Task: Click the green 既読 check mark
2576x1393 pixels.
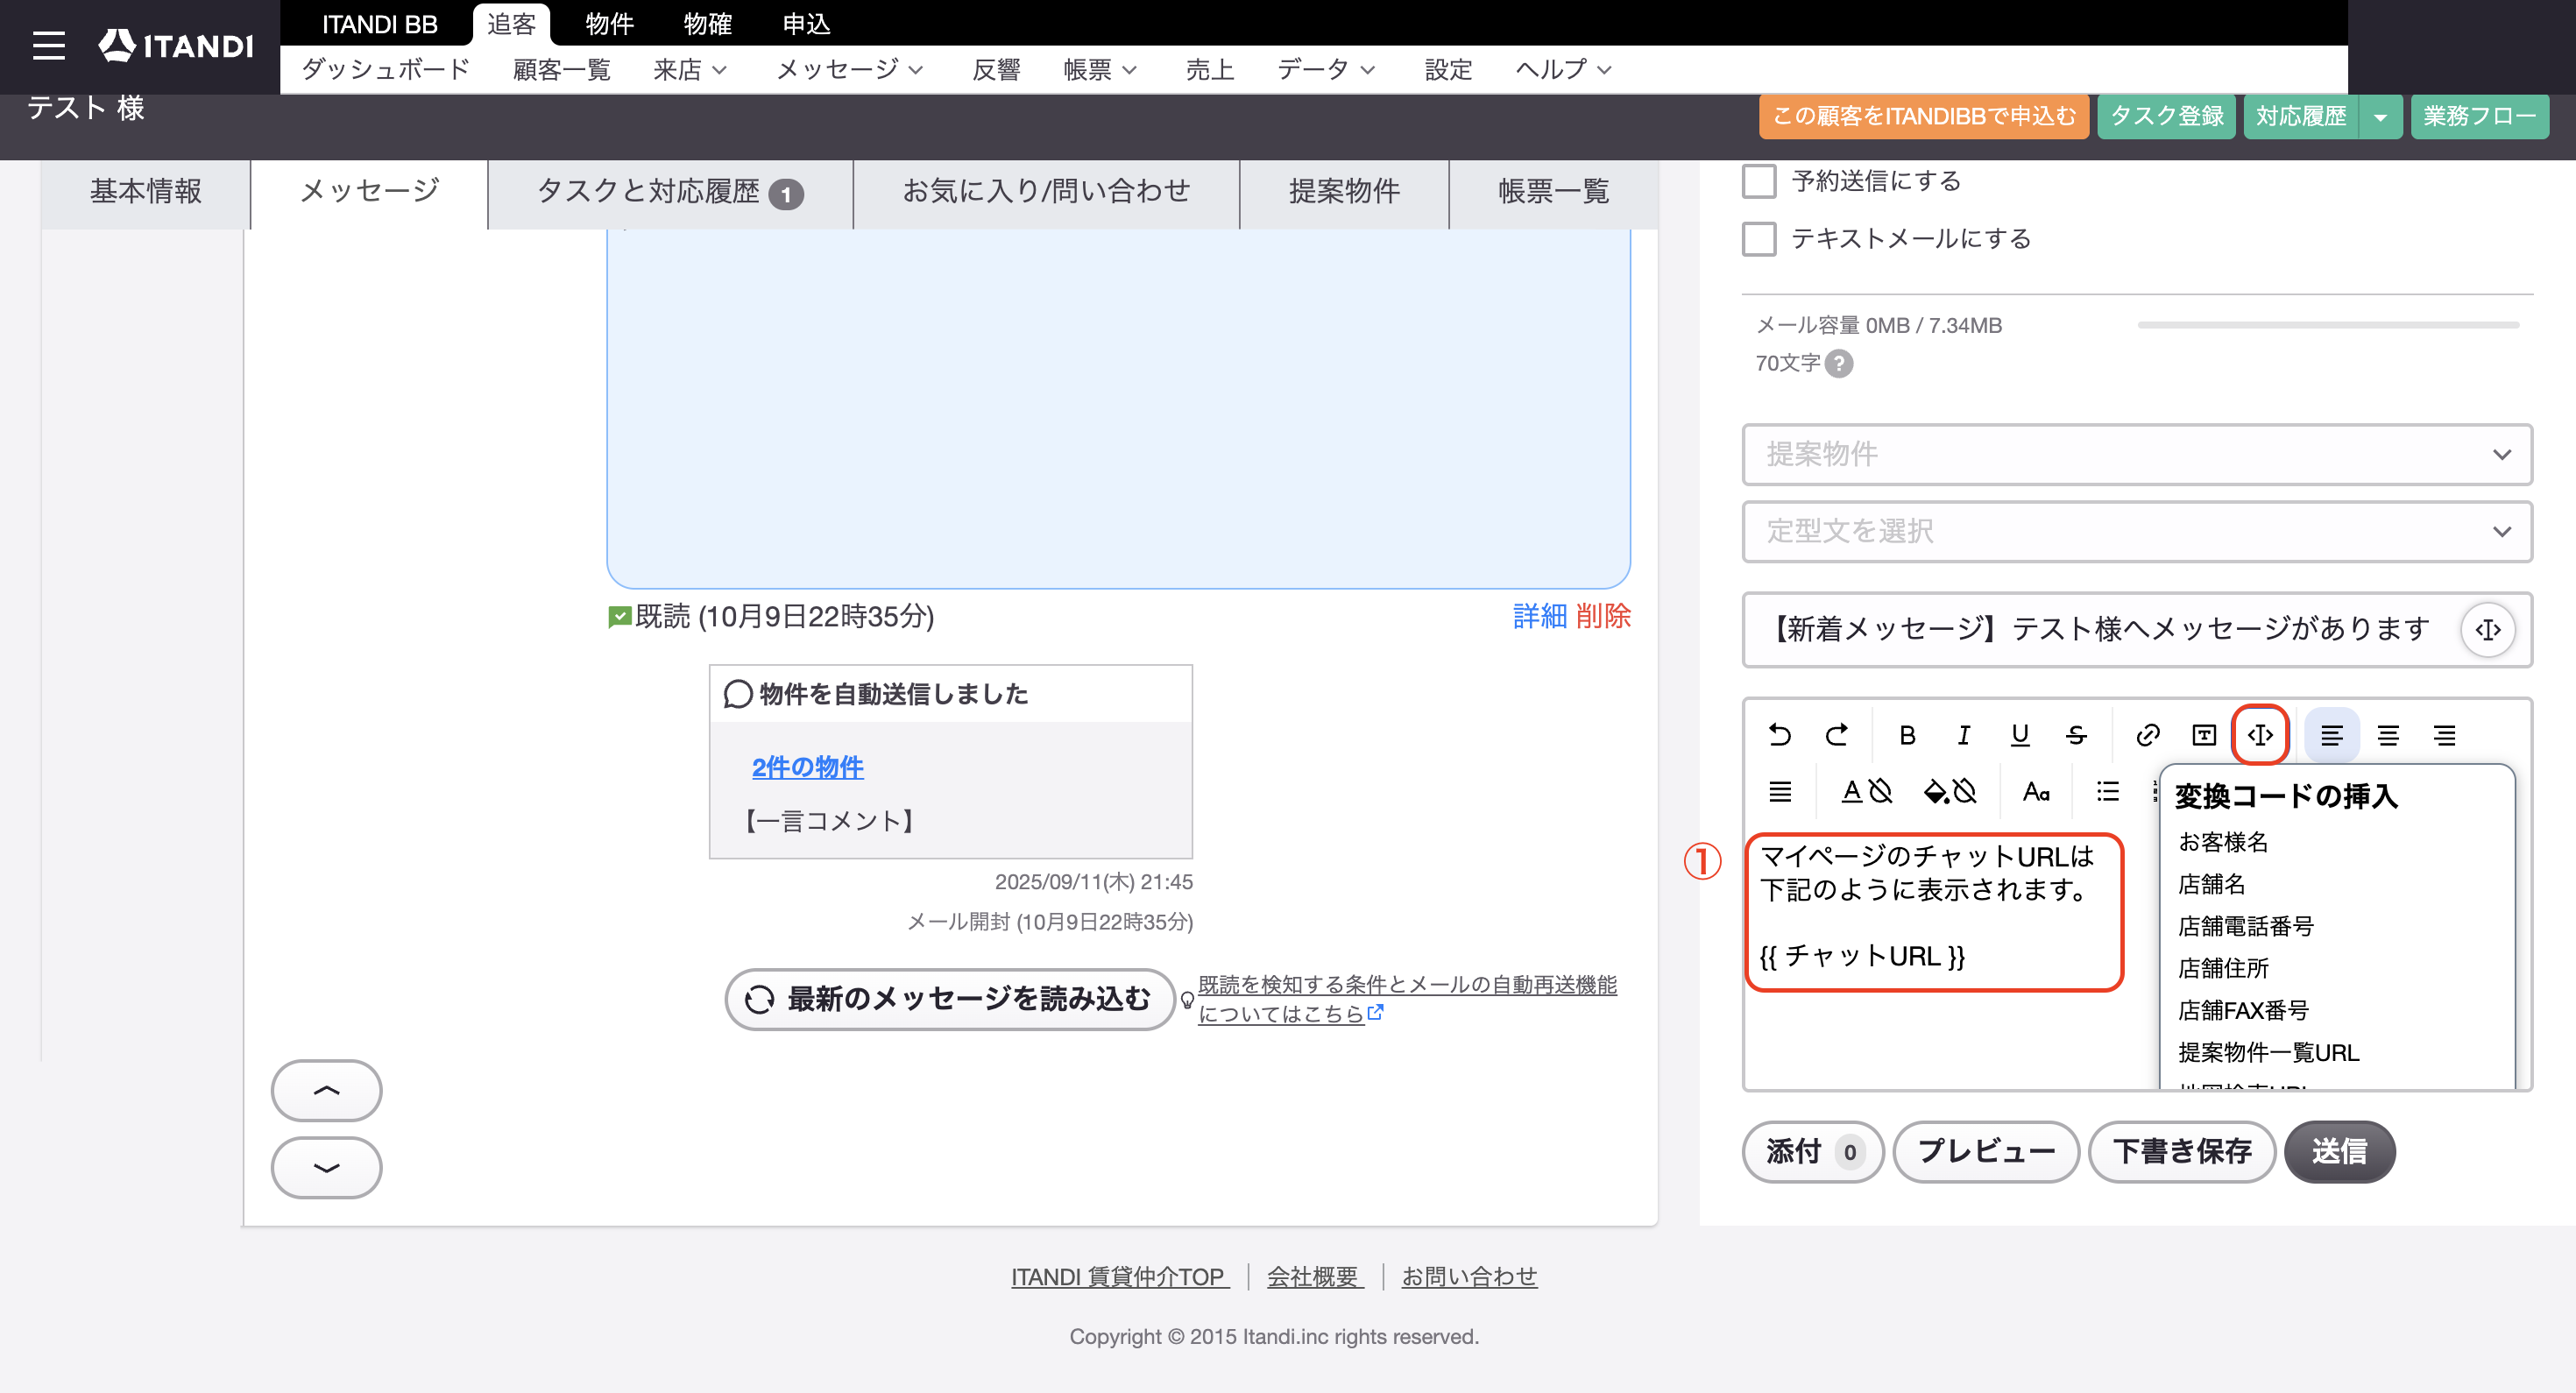Action: point(619,617)
